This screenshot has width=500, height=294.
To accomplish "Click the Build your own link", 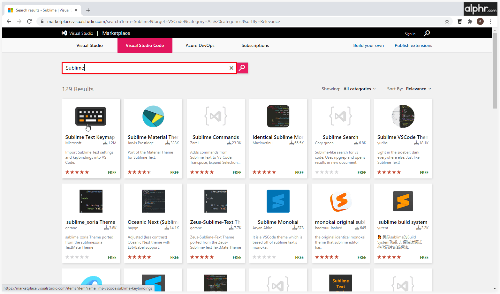I will tap(368, 45).
